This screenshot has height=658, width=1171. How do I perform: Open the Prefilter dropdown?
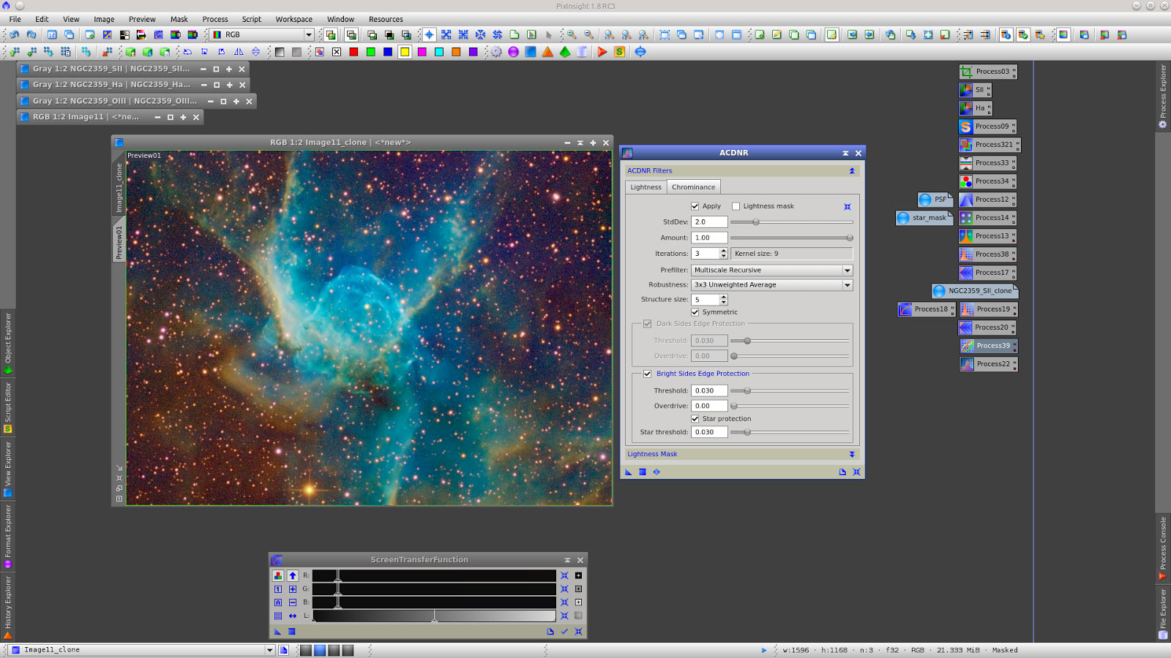pyautogui.click(x=772, y=271)
